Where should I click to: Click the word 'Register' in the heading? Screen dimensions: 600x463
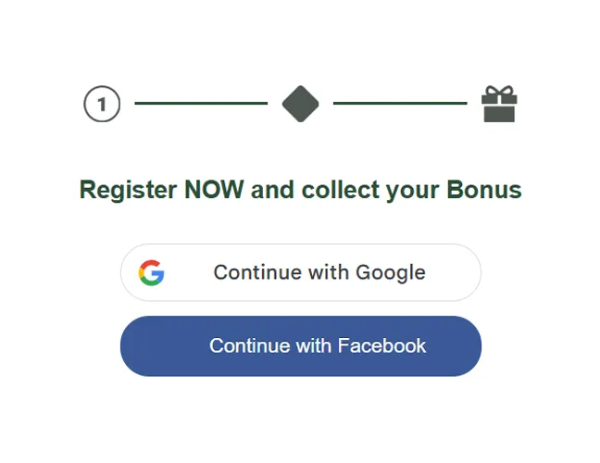pyautogui.click(x=128, y=190)
